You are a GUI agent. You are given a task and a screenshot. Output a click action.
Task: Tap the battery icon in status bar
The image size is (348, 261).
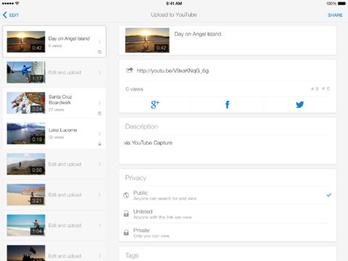click(x=341, y=4)
